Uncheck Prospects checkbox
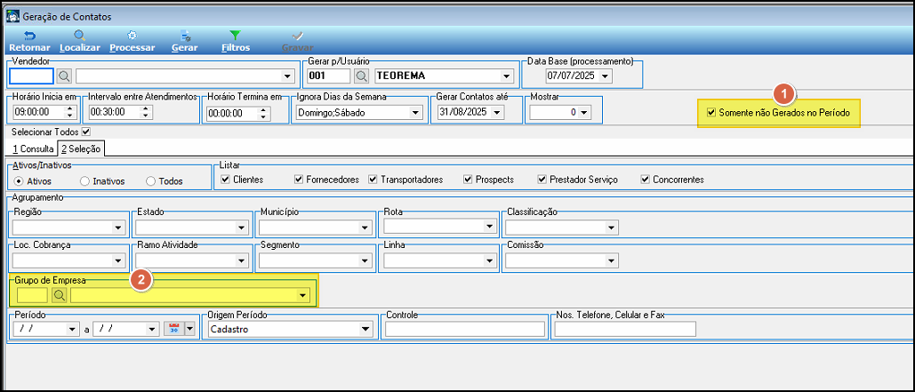915x392 pixels. [x=468, y=180]
